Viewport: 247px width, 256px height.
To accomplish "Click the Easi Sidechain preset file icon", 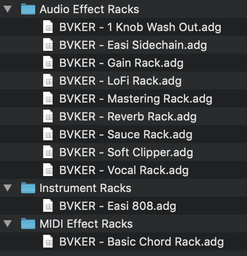I will click(48, 45).
